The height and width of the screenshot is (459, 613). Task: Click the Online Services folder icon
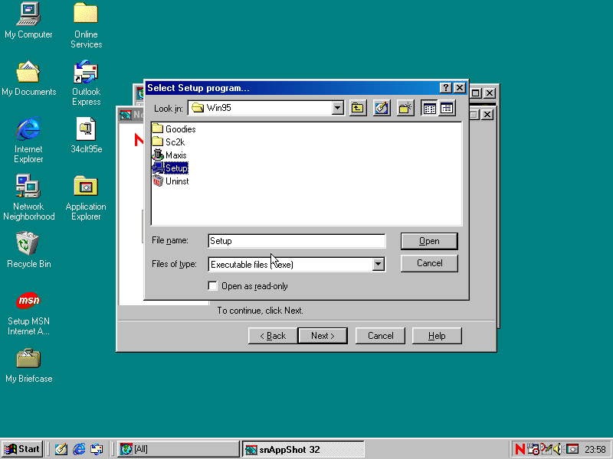click(x=86, y=25)
